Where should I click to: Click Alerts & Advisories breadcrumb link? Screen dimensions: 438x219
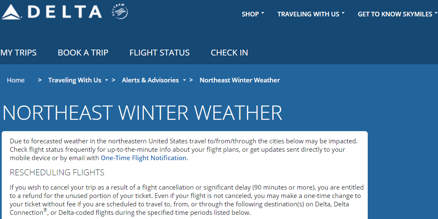(150, 80)
